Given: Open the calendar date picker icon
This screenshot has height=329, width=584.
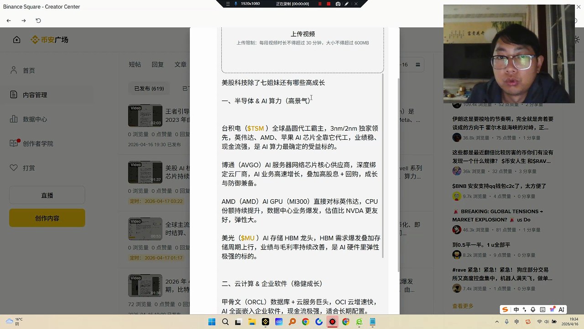Looking at the screenshot, I should tap(417, 65).
